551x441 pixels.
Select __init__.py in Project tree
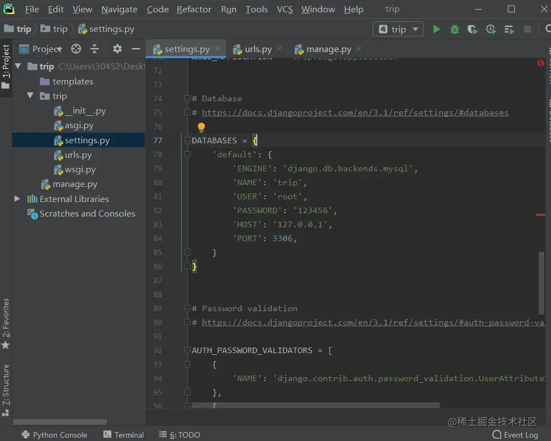80,111
